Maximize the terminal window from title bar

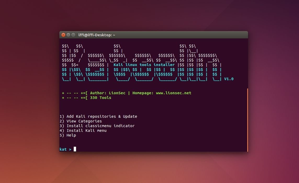point(73,35)
